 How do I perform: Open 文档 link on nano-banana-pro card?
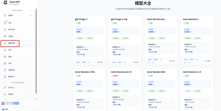tap(172, 61)
